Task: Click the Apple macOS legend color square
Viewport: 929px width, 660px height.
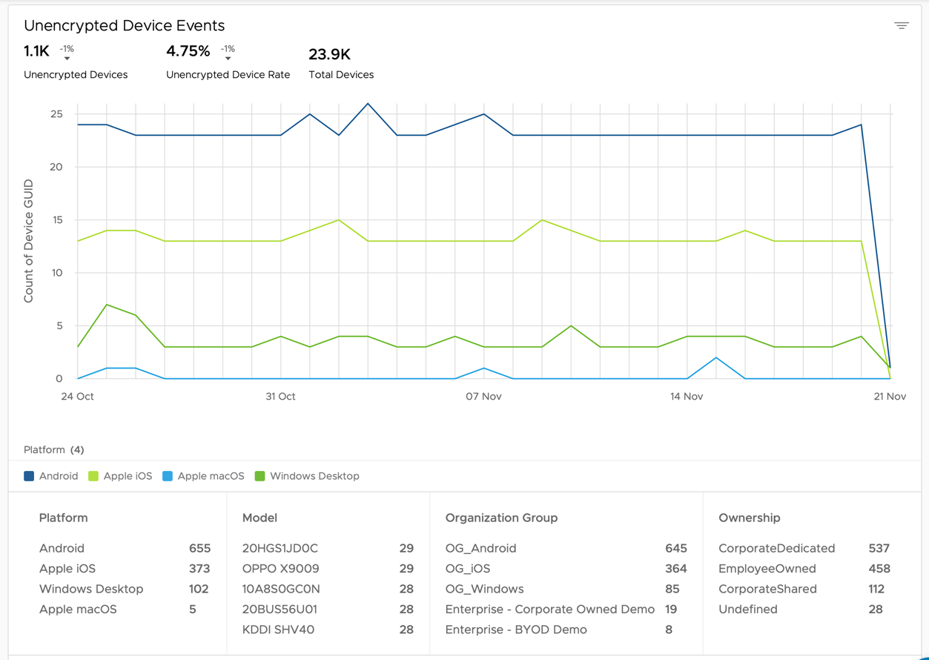Action: pyautogui.click(x=168, y=476)
